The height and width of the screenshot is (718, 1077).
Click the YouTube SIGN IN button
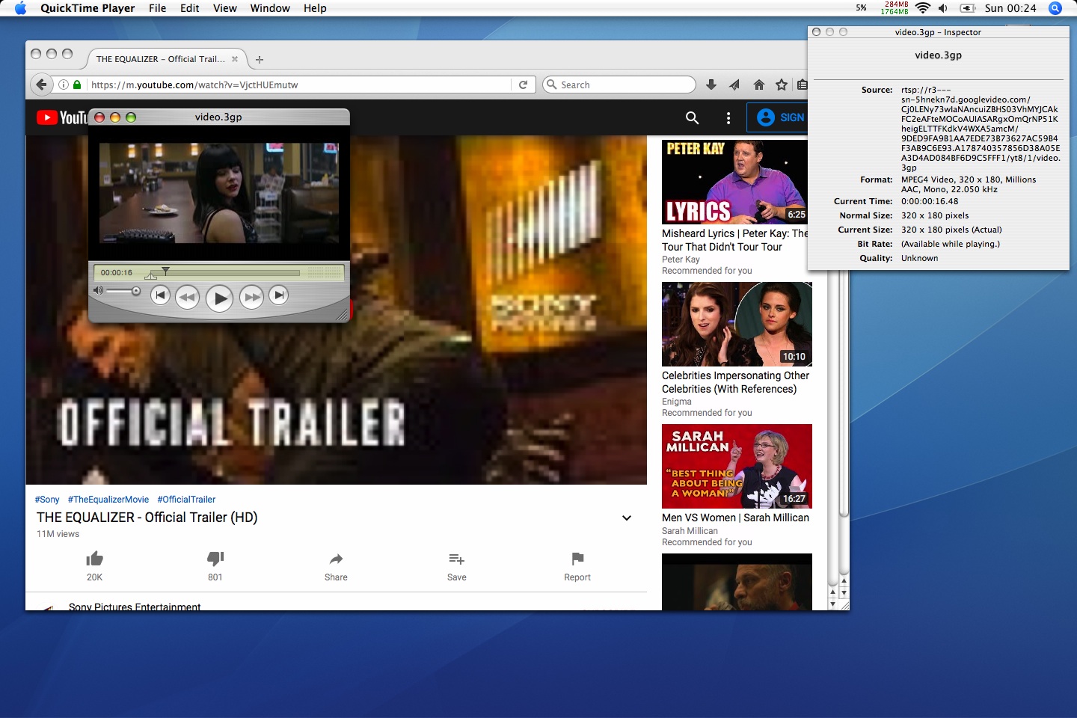coord(778,117)
